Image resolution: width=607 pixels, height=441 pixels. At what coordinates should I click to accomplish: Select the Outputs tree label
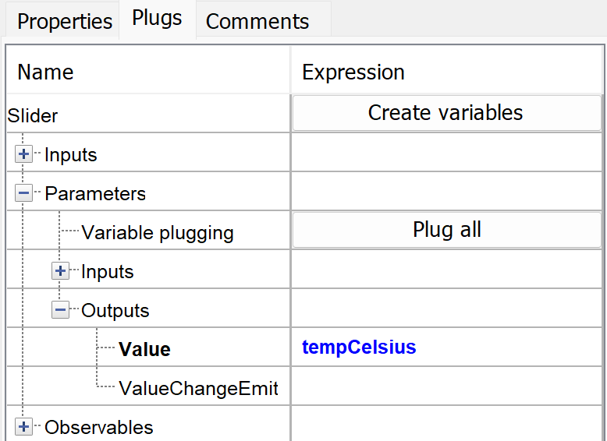(115, 310)
